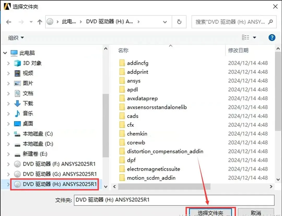Select the 音乐 music icon
Viewport: 282px width, 216px height.
[17, 113]
